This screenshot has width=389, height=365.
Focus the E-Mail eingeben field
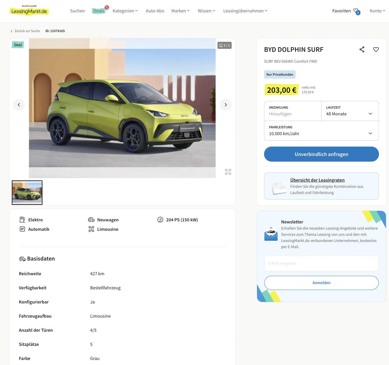(x=322, y=263)
